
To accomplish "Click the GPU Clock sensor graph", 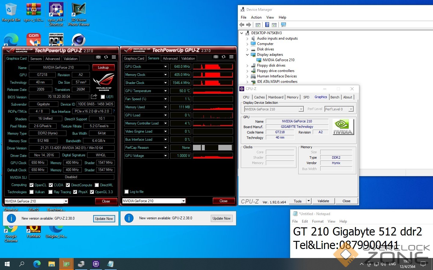I will click(x=213, y=67).
